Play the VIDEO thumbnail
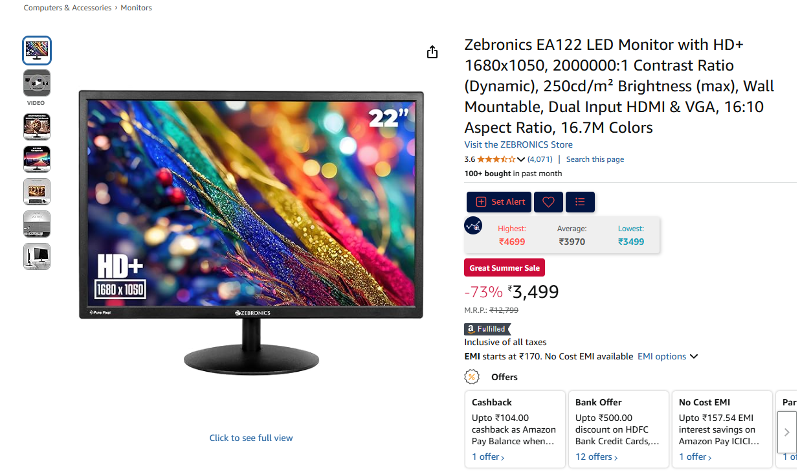The image size is (811, 476). (x=37, y=83)
